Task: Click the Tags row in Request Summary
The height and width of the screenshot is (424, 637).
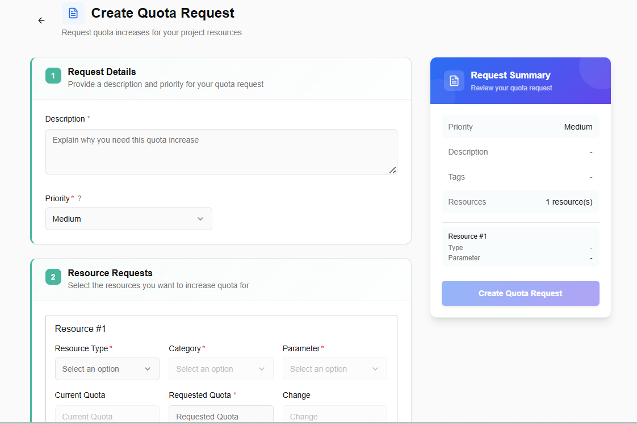Action: [x=520, y=177]
